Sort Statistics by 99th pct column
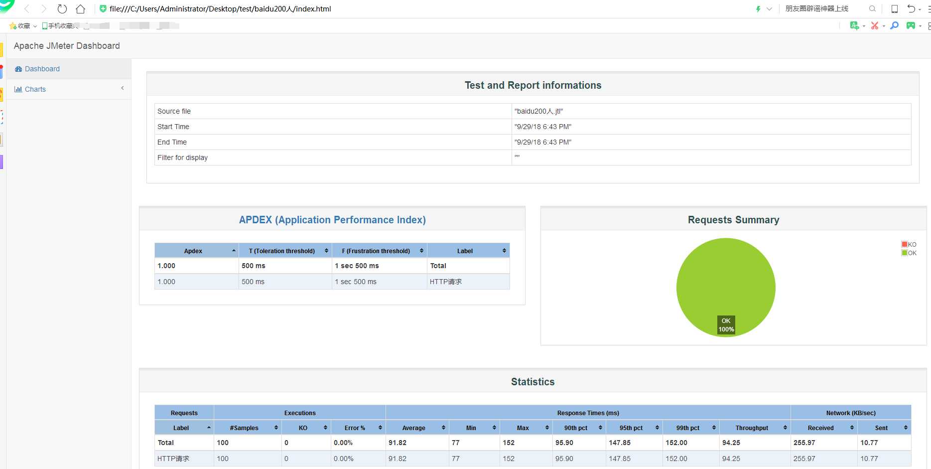The image size is (931, 469). point(691,428)
